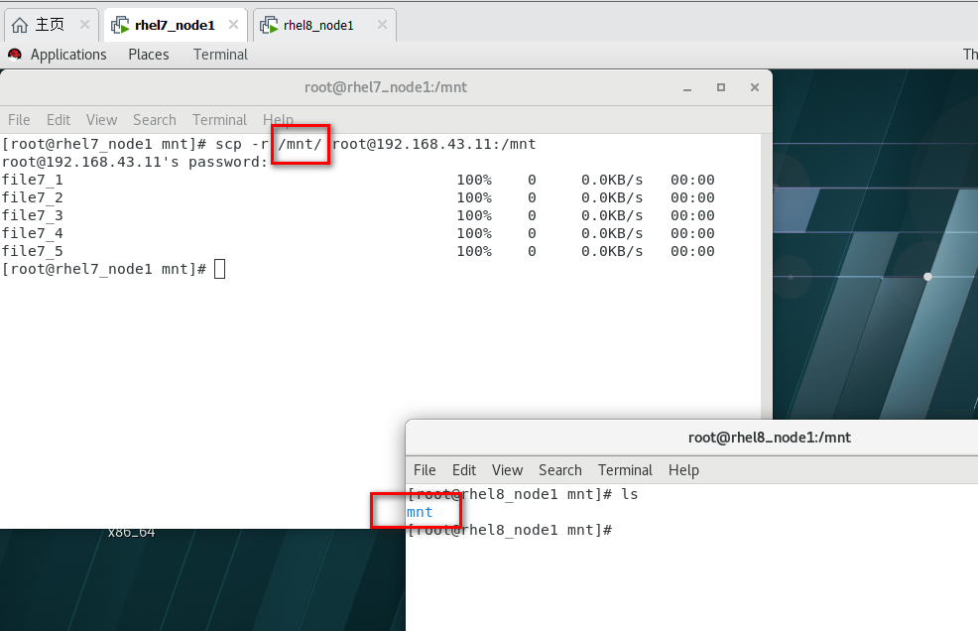Screen dimensions: 978x631
Task: Open Edit menu in rhel8_node1 terminal
Action: (x=464, y=470)
